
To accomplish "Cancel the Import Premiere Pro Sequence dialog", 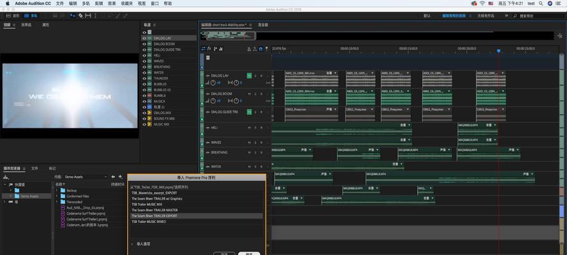I will 225,254.
